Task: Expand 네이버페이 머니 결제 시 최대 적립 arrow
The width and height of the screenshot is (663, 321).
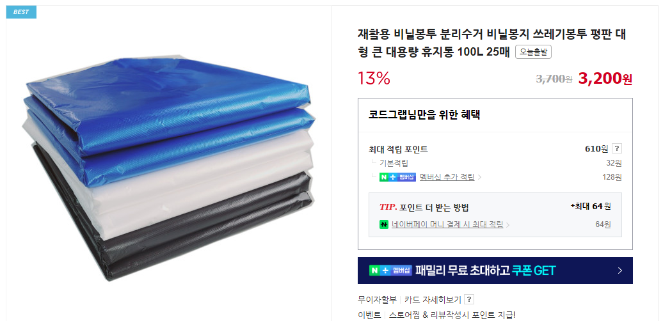Action: click(508, 224)
